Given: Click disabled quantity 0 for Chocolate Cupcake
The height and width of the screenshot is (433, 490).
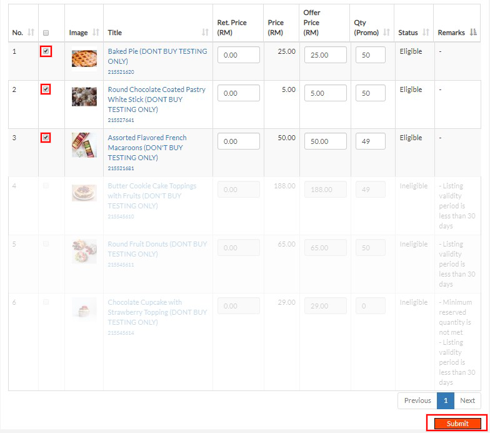Looking at the screenshot, I should [x=370, y=305].
